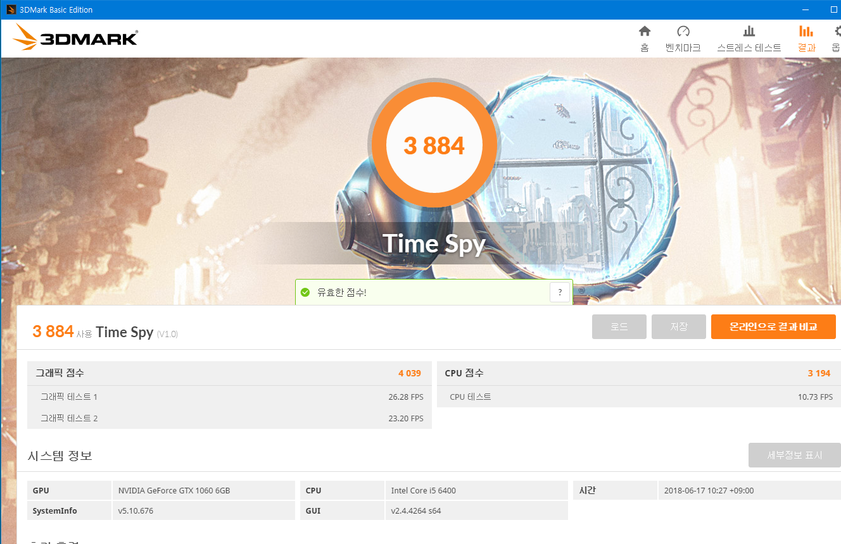Viewport: 841px width, 544px height.
Task: Click CPU test value 10.73 FPS
Action: tap(816, 397)
